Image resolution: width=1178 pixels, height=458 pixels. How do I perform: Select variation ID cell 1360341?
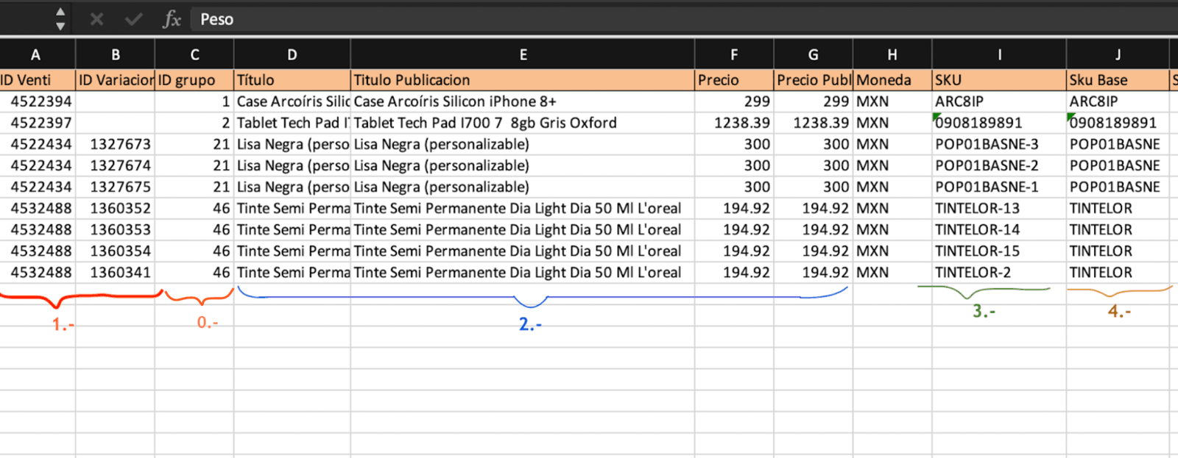[x=116, y=272]
